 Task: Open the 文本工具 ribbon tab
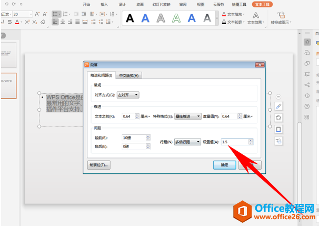(x=262, y=4)
